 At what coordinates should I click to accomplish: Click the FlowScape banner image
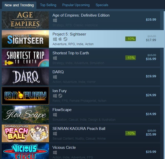pyautogui.click(x=25, y=114)
